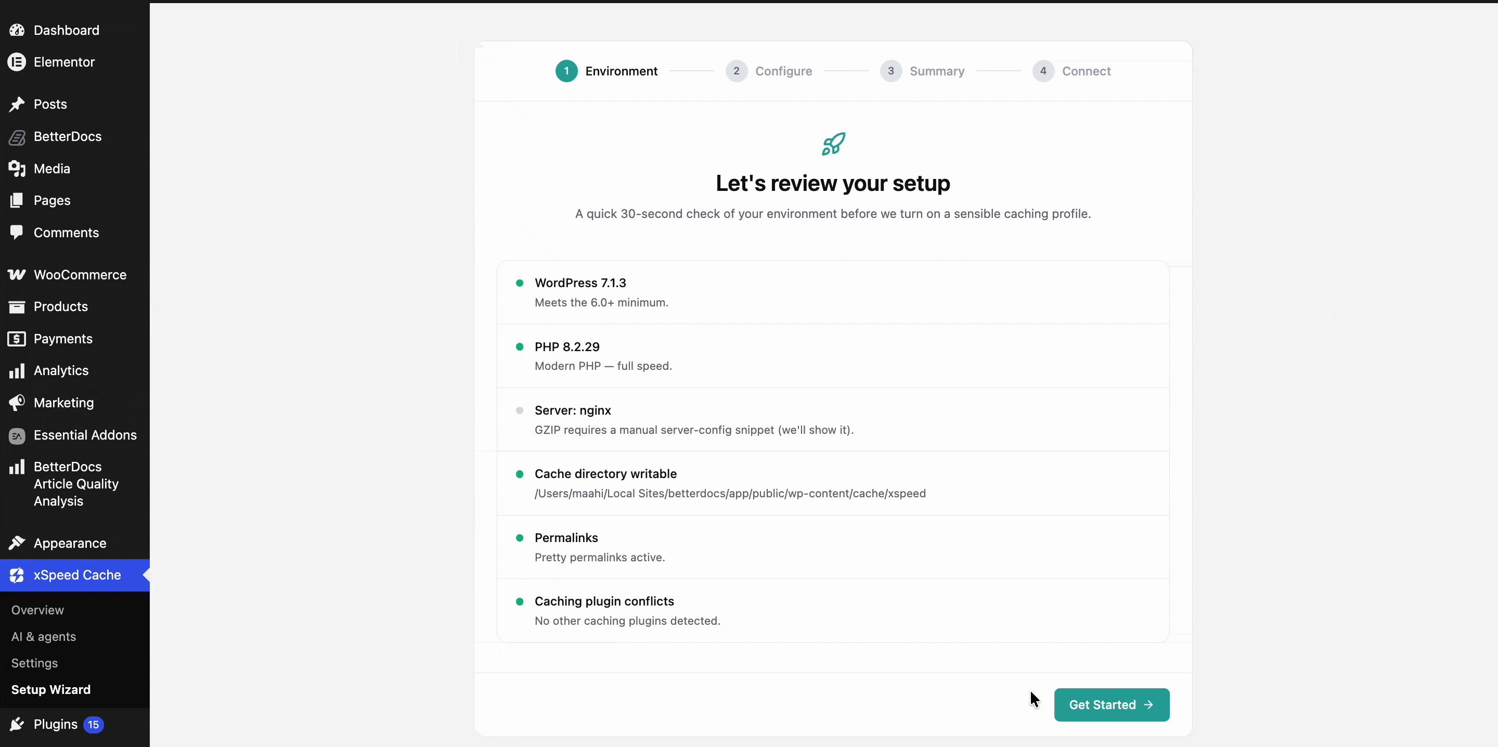Open the AI & agents submenu item
This screenshot has width=1498, height=747.
coord(44,637)
